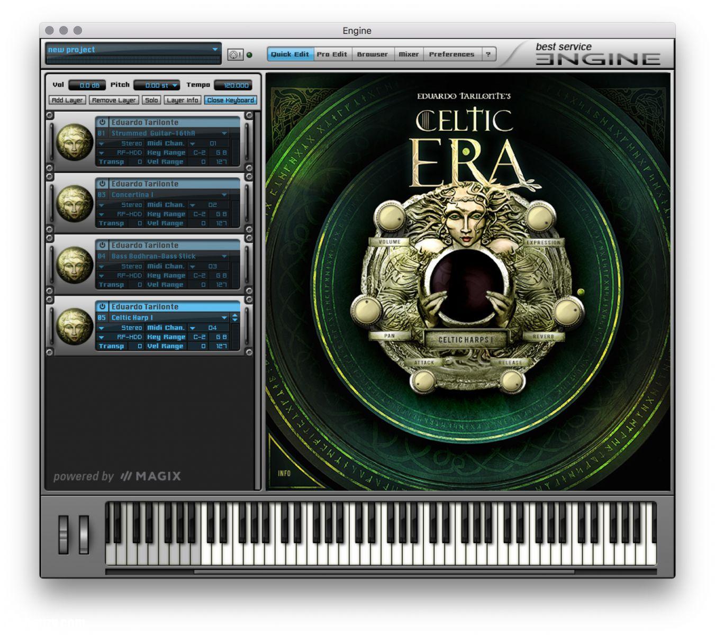
Task: Click the green status LED beside panic button
Action: [x=249, y=55]
